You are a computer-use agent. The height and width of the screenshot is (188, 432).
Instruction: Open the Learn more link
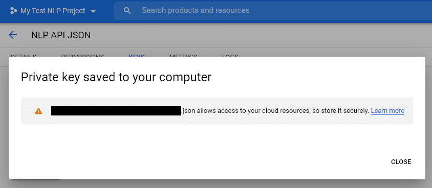coord(387,111)
